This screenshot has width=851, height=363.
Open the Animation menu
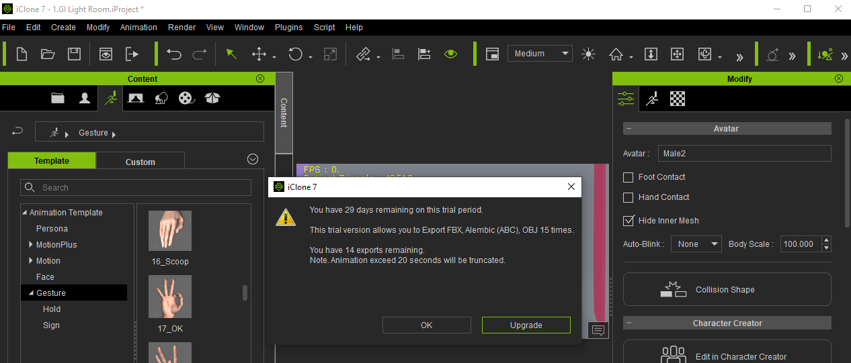pyautogui.click(x=138, y=28)
